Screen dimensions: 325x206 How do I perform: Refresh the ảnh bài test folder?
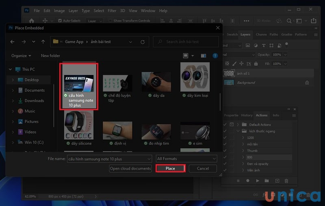(x=143, y=42)
